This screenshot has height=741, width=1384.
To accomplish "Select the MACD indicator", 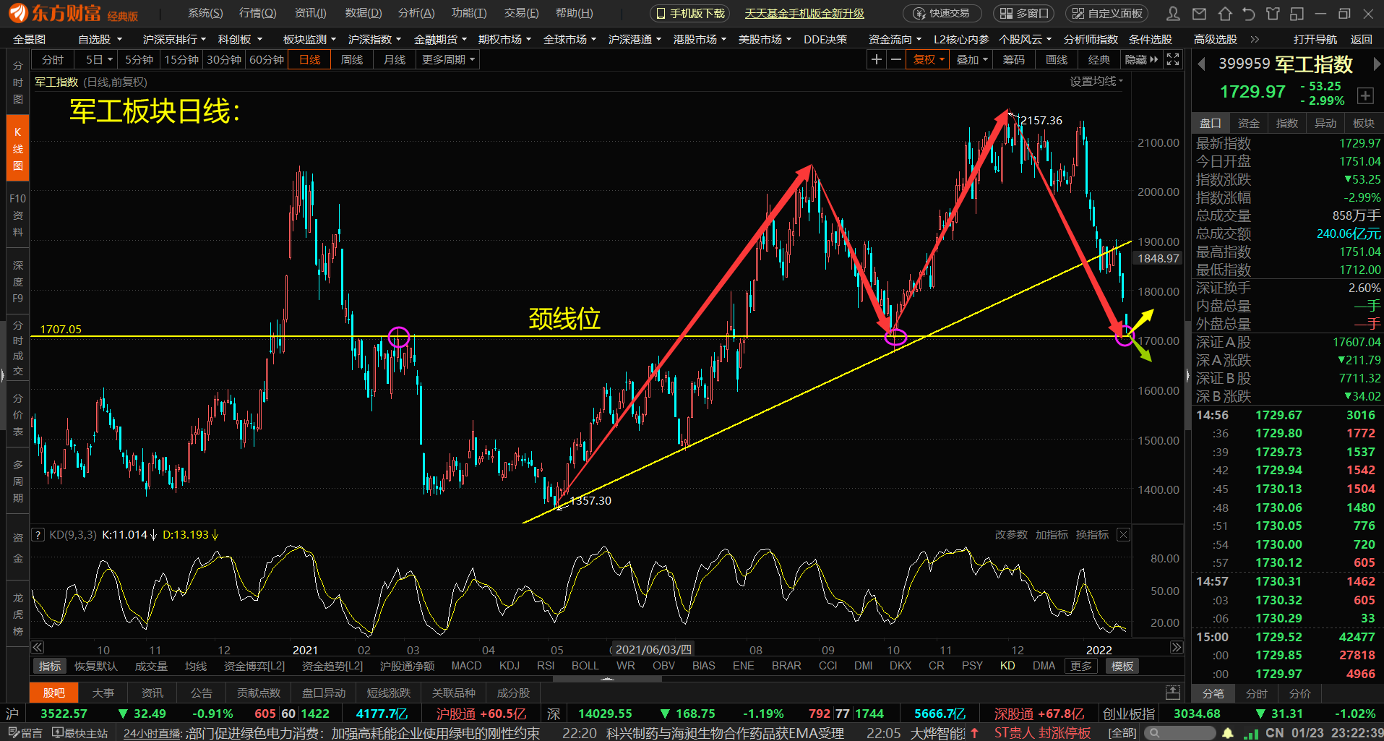I will [x=466, y=666].
